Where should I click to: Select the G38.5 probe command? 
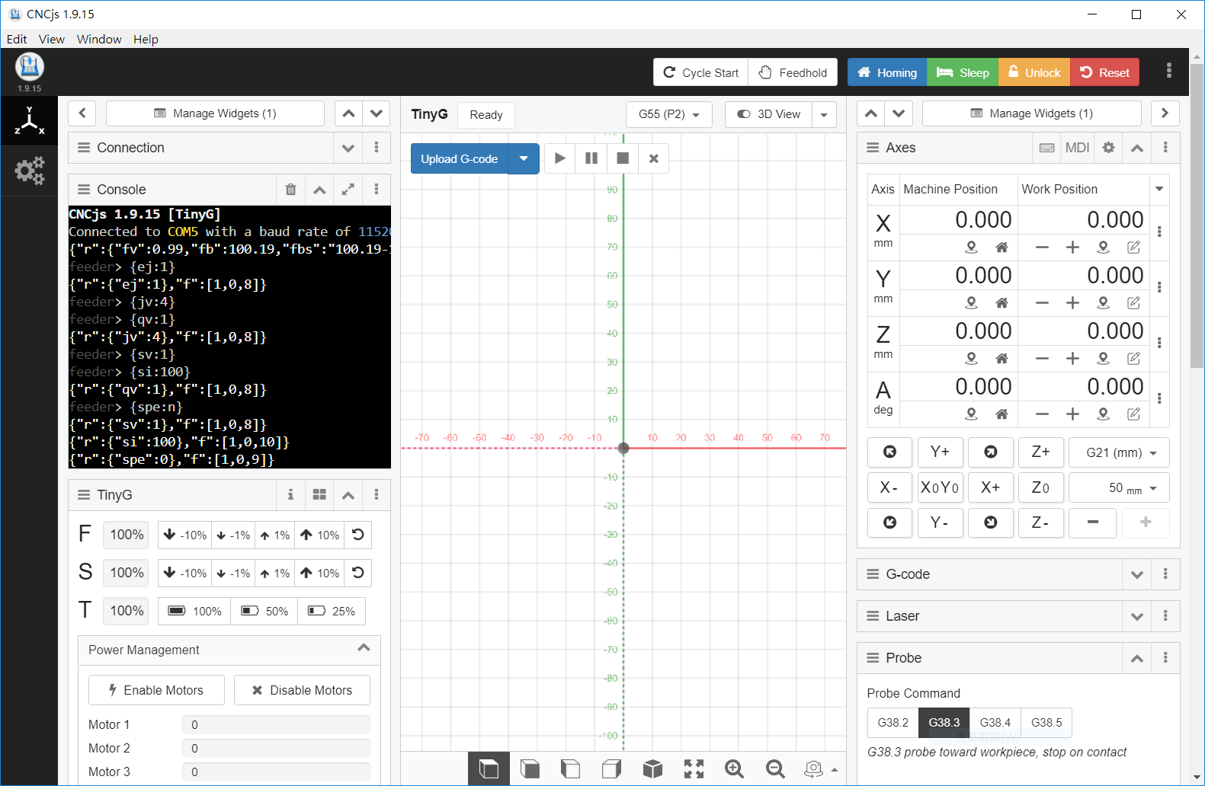tap(1046, 723)
